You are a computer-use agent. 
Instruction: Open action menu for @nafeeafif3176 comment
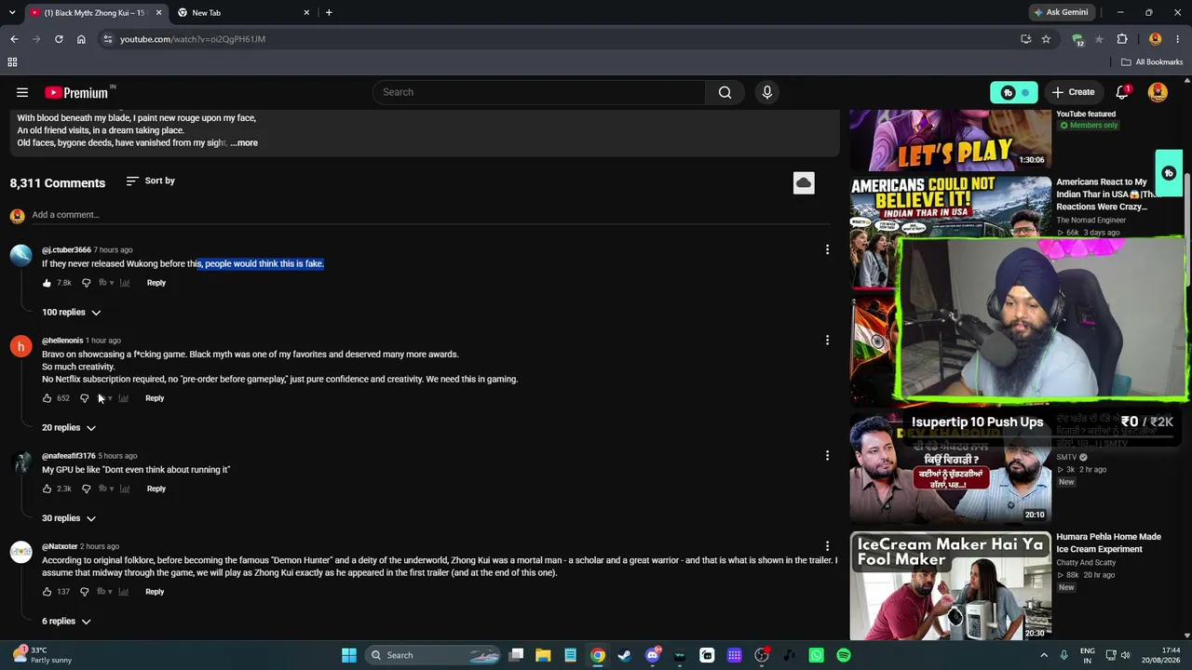point(827,455)
